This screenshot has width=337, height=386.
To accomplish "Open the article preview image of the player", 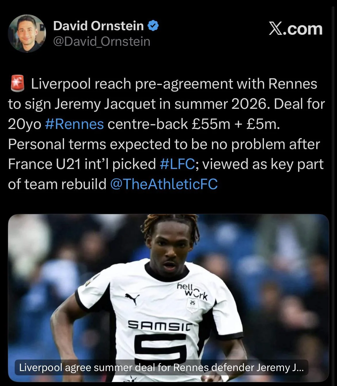I will (x=168, y=298).
